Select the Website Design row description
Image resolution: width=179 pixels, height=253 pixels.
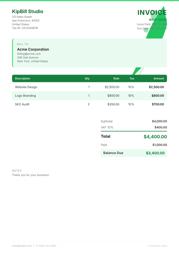26,87
